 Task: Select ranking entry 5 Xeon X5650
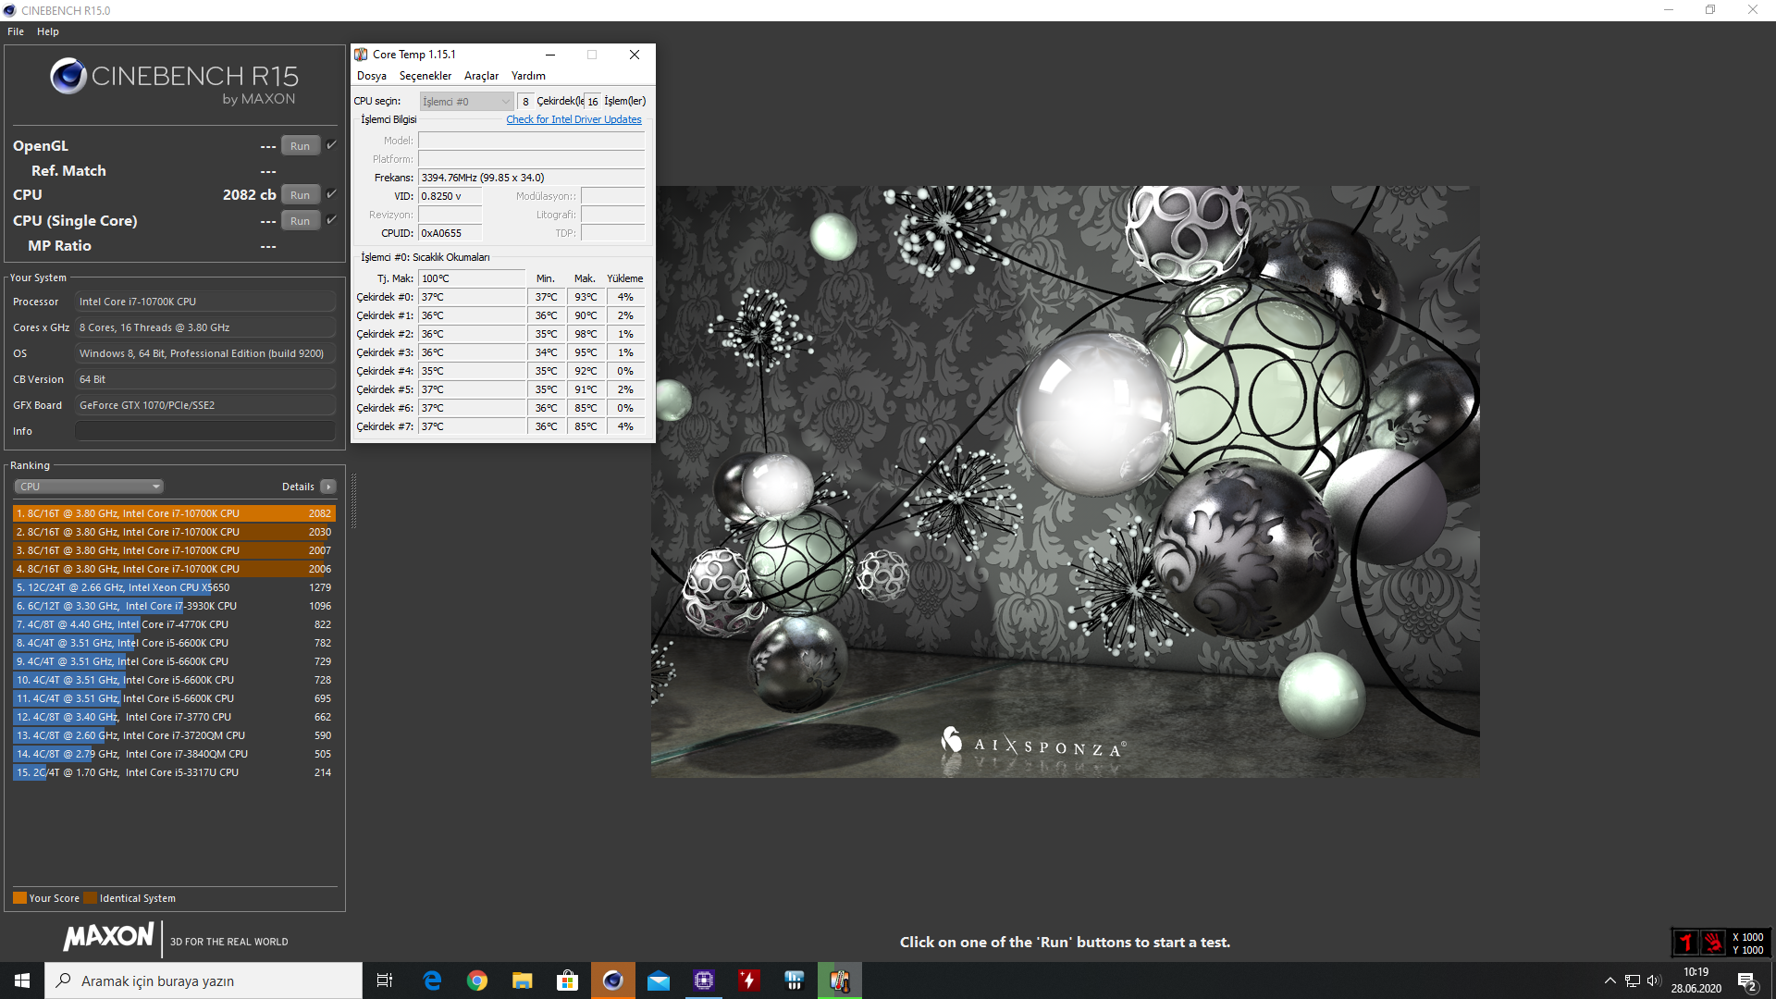click(174, 587)
